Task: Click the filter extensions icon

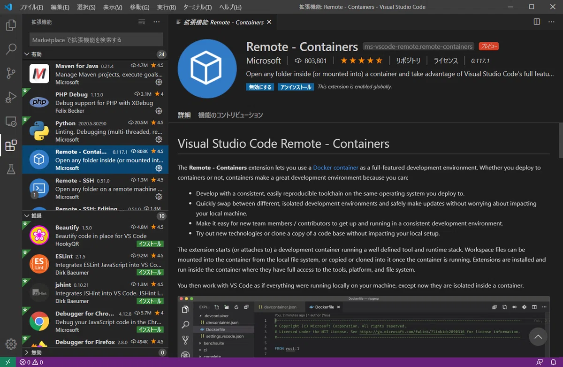Action: [142, 22]
